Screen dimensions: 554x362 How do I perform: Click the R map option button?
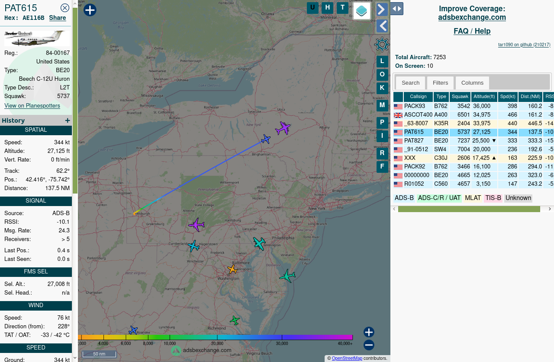pyautogui.click(x=382, y=153)
